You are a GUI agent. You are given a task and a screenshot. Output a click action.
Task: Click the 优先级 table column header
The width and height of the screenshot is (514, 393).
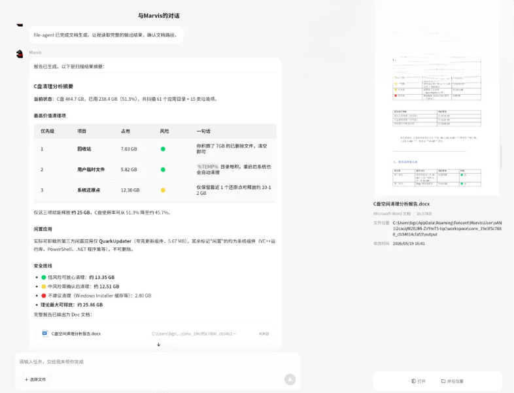[x=48, y=131]
